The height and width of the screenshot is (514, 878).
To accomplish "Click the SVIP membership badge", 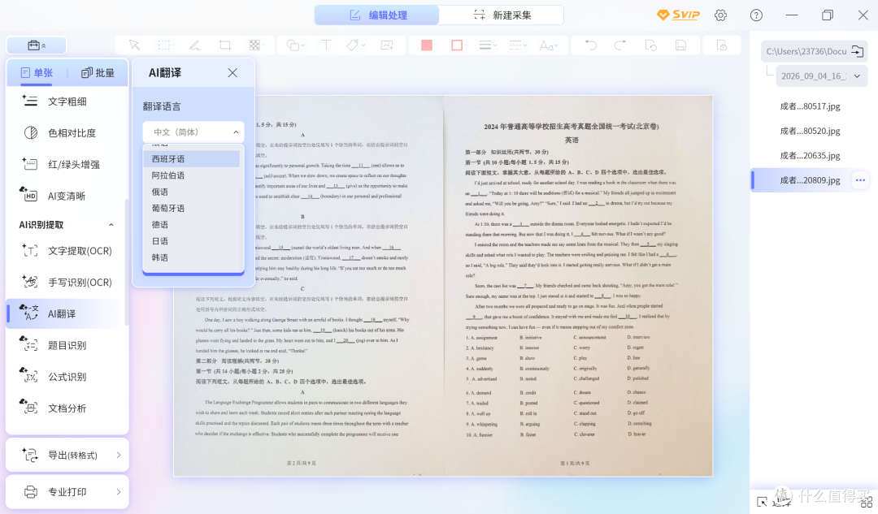I will tap(678, 15).
